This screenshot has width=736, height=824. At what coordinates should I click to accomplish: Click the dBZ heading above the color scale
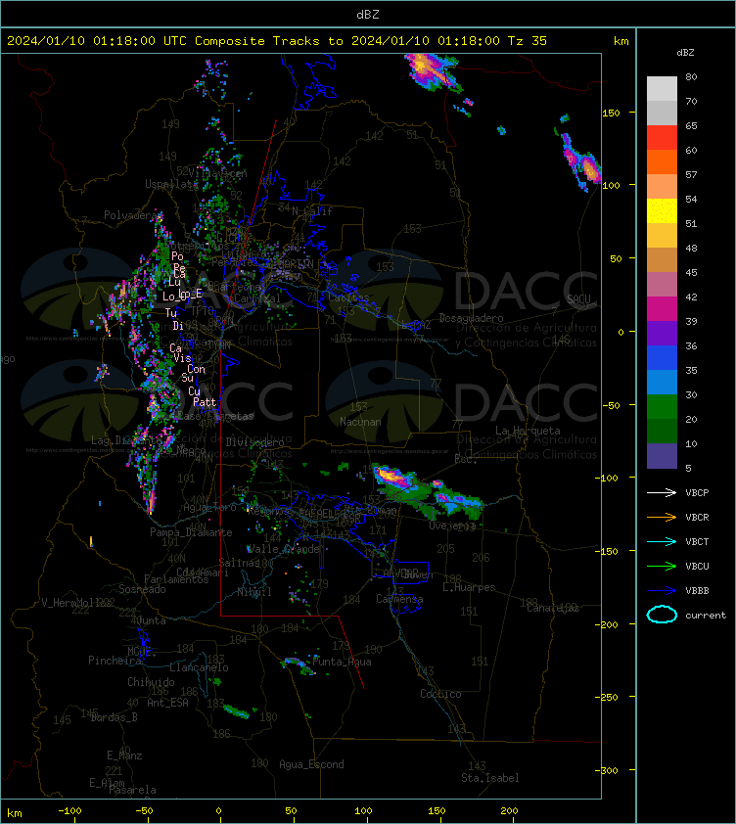pyautogui.click(x=685, y=52)
